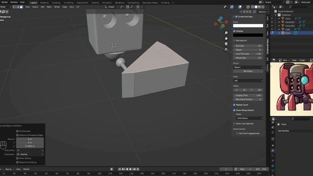The image size is (313, 176).
Task: Open Mode Hold Status dropdown
Action: click(x=249, y=118)
